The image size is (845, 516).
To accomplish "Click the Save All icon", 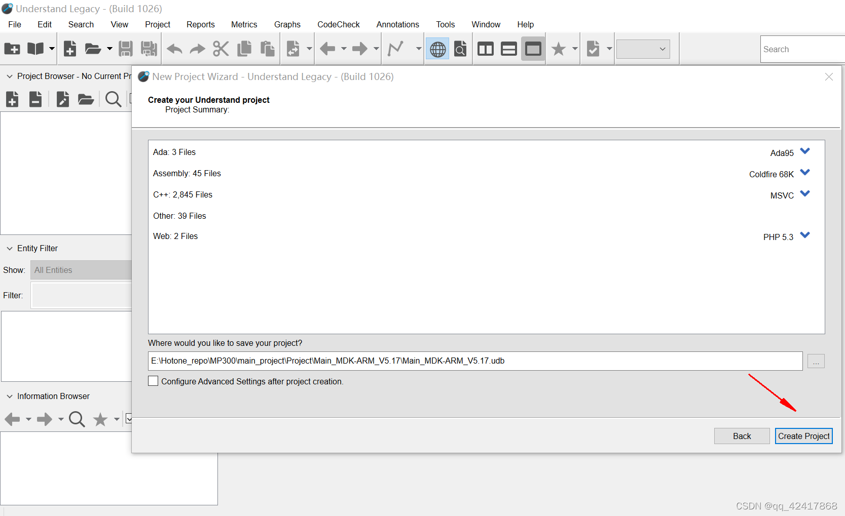I will point(149,49).
